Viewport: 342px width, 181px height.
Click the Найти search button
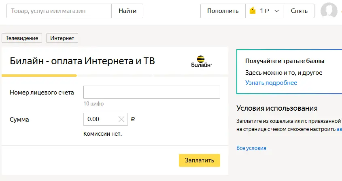click(127, 11)
